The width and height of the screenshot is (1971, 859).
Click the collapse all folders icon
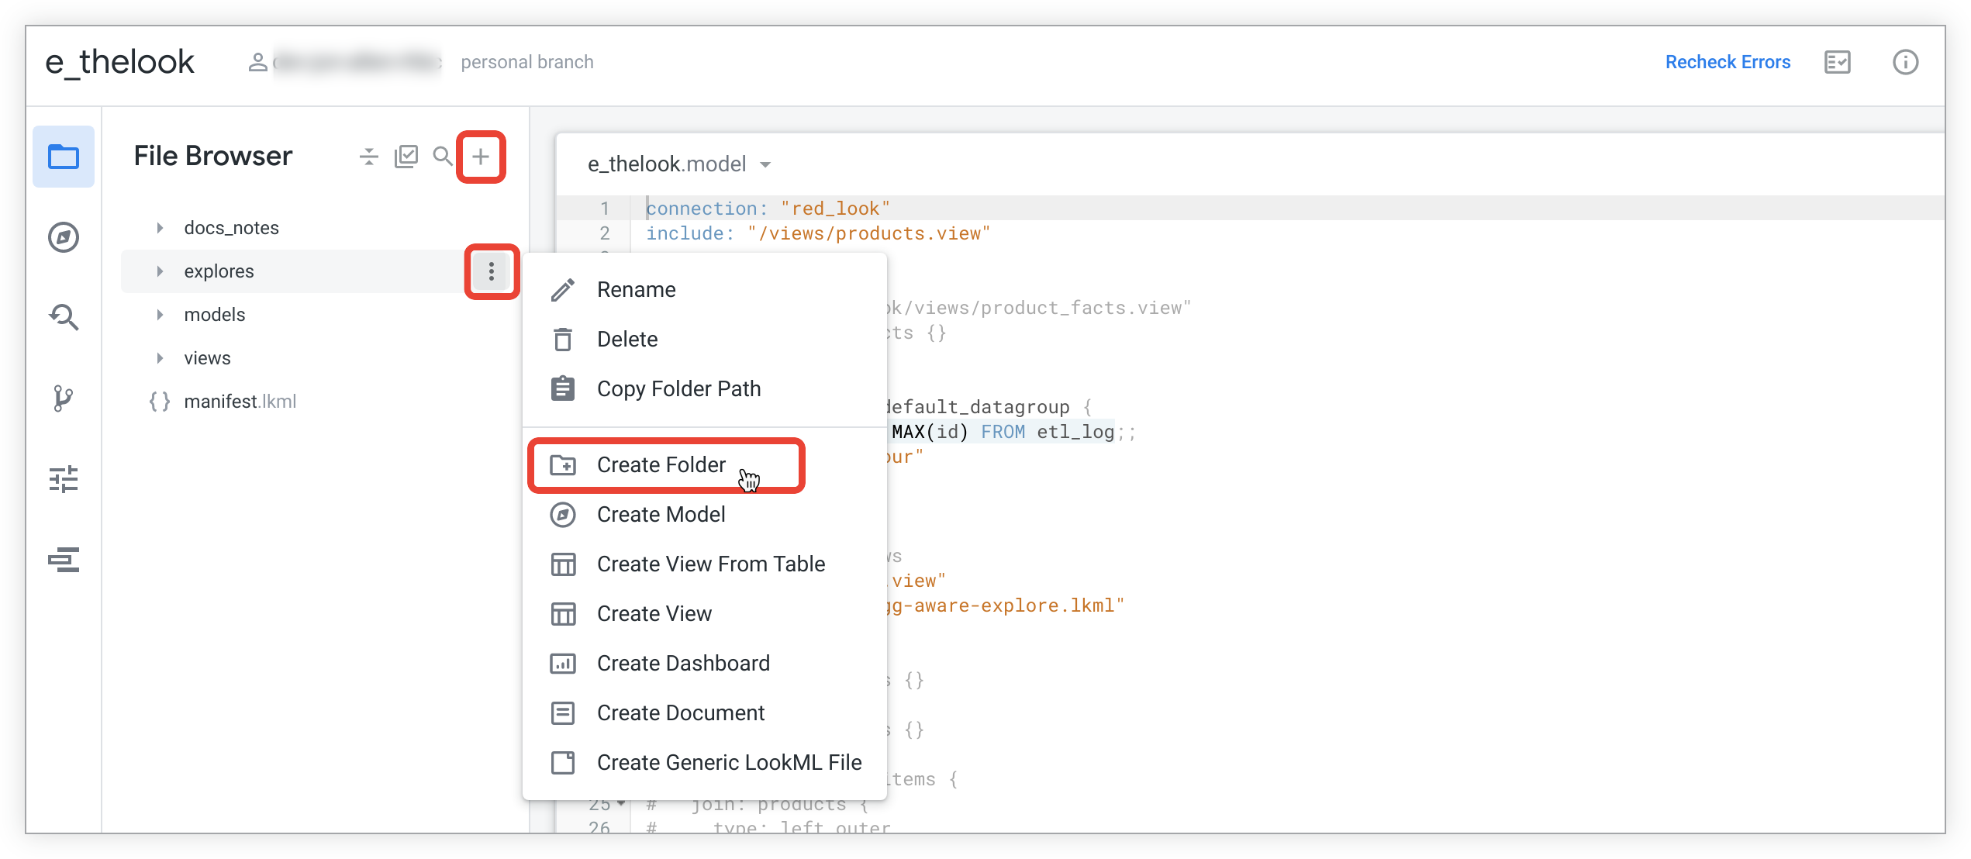pyautogui.click(x=369, y=157)
